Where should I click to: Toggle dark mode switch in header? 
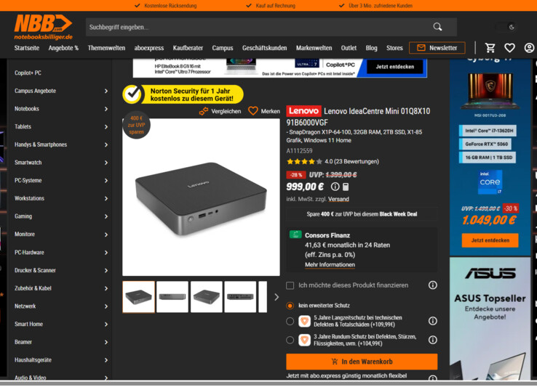[506, 27]
